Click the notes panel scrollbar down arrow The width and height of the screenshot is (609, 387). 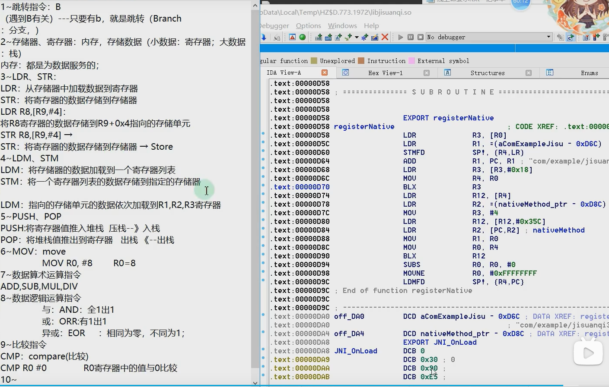pos(255,382)
